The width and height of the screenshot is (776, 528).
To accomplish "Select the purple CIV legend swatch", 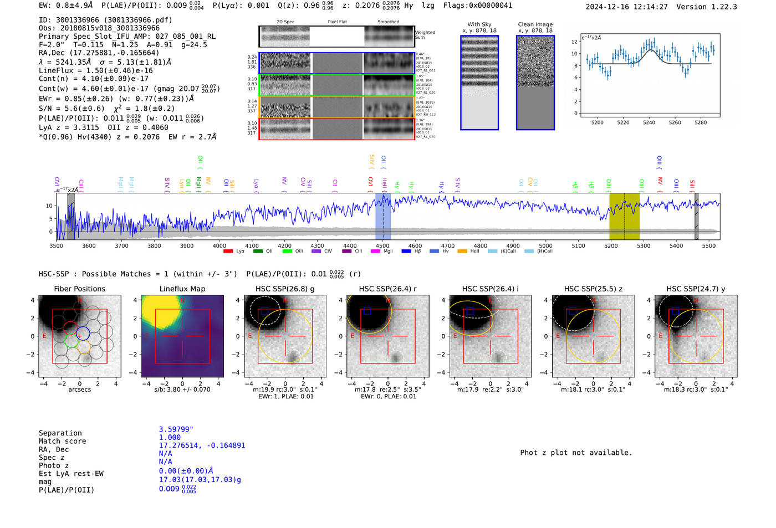I will 316,252.
